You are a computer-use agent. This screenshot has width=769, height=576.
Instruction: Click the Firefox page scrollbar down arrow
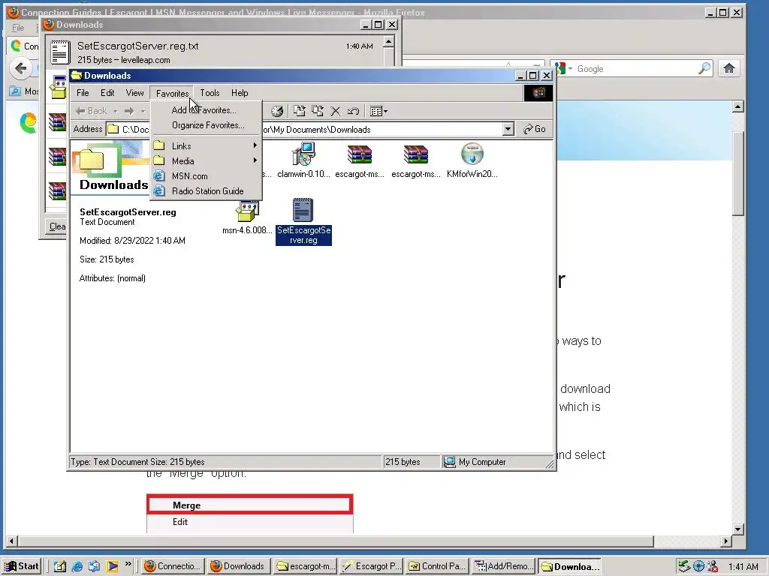point(738,529)
